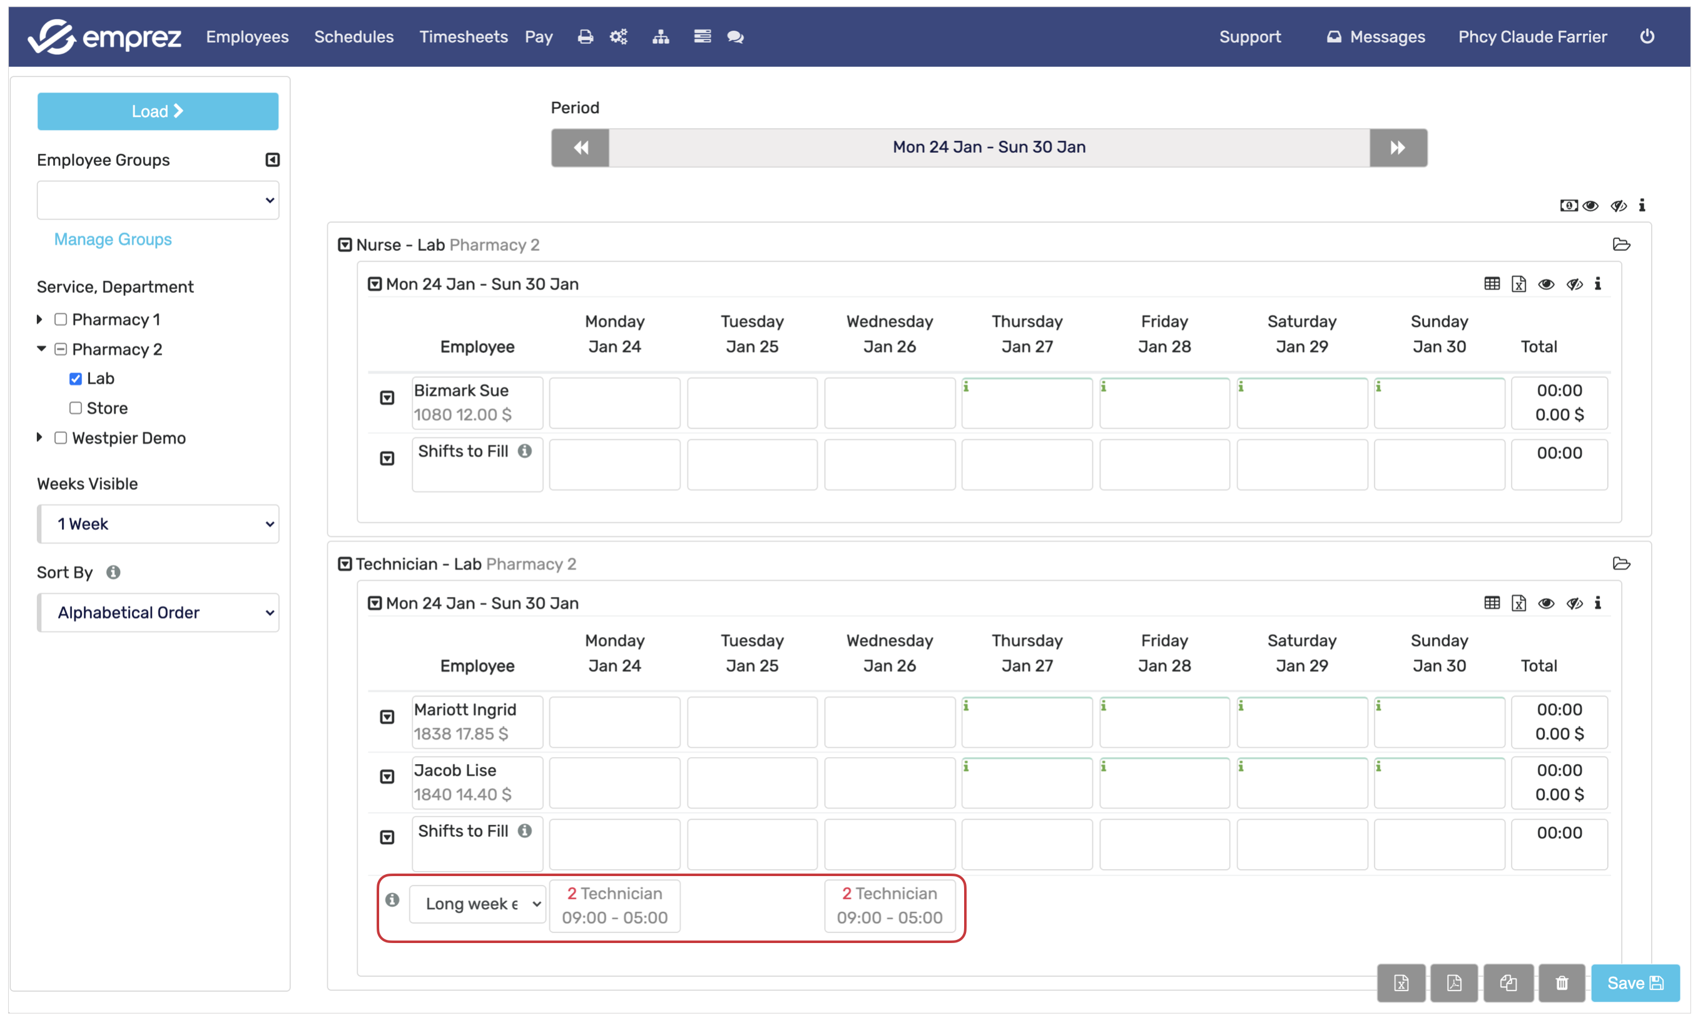This screenshot has height=1020, width=1698.
Task: Uncheck the Lab department checkbox
Action: [x=76, y=379]
